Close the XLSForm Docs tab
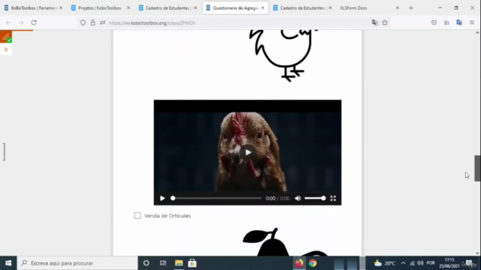The width and height of the screenshot is (481, 270). click(398, 8)
